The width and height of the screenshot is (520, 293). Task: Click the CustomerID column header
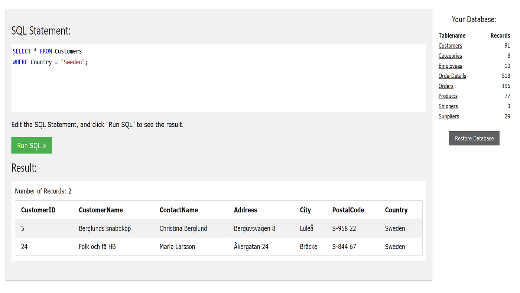[38, 210]
